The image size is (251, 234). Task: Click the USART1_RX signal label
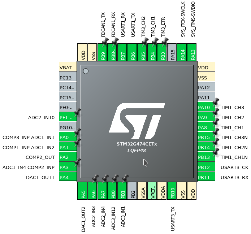coord(123,25)
